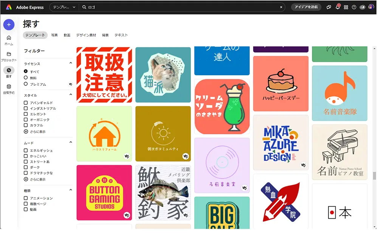
Task: Click the アイデアを送信 button
Action: point(306,7)
